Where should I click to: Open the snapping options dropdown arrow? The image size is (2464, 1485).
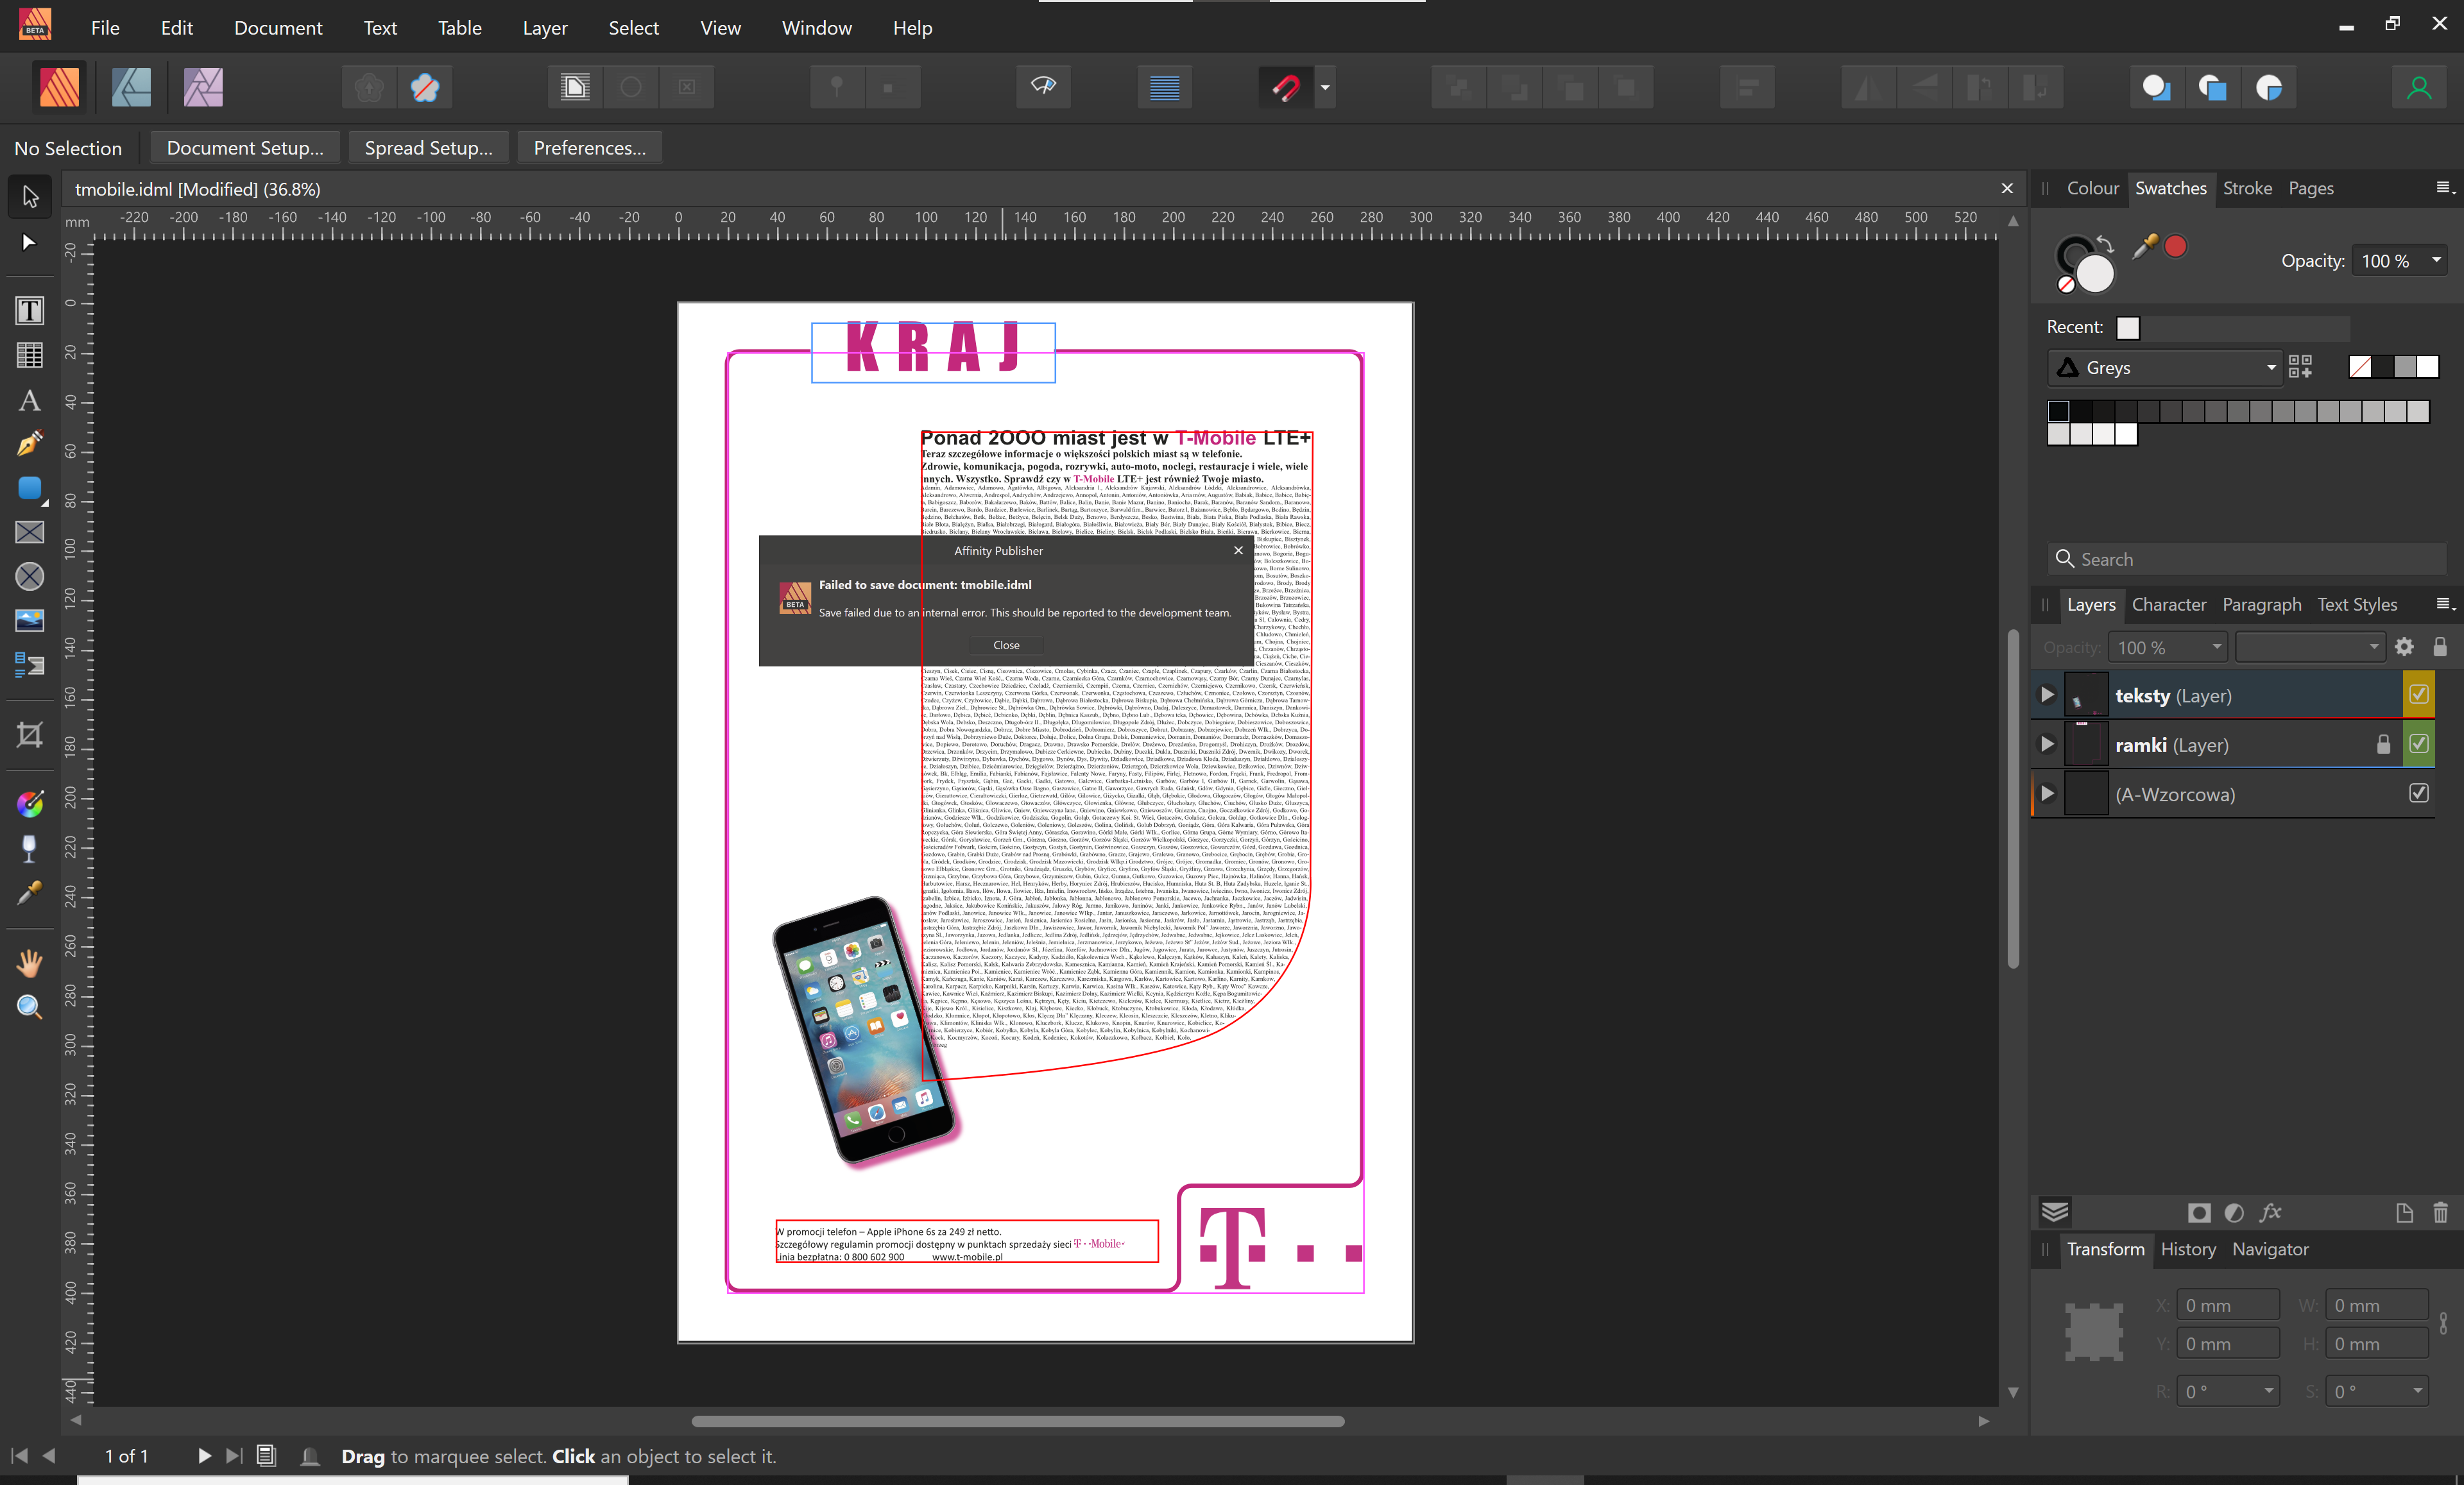1325,88
